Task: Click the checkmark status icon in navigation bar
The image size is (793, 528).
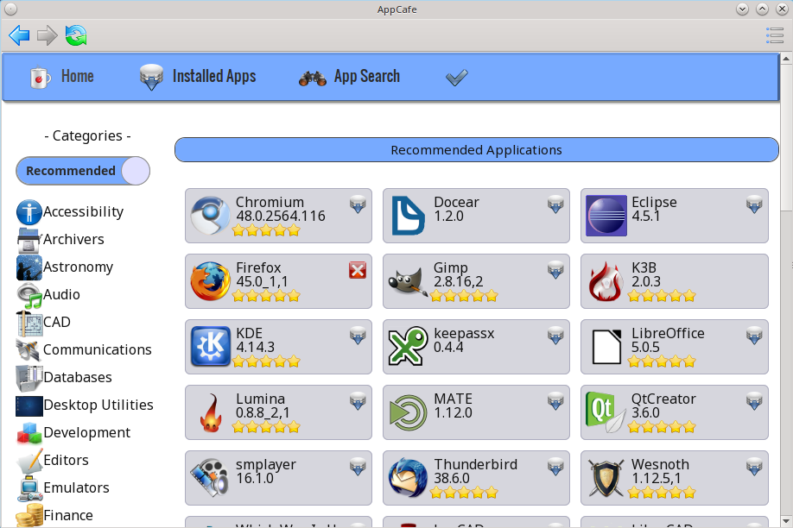Action: pyautogui.click(x=457, y=78)
